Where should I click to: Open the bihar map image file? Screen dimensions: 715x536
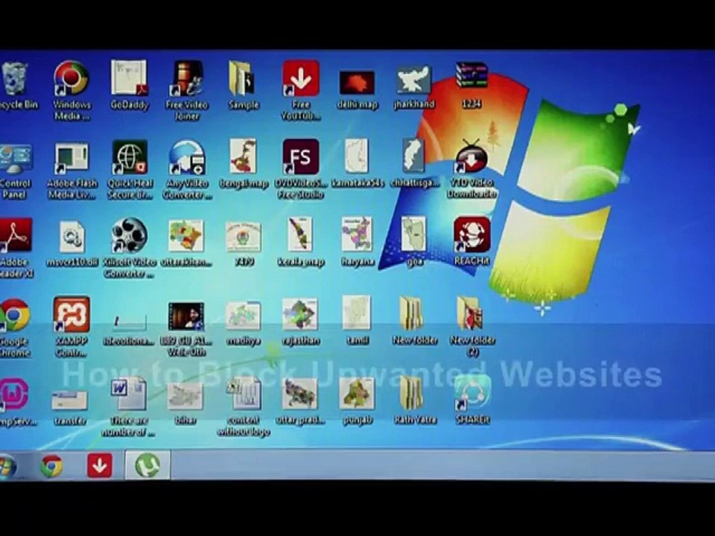185,395
